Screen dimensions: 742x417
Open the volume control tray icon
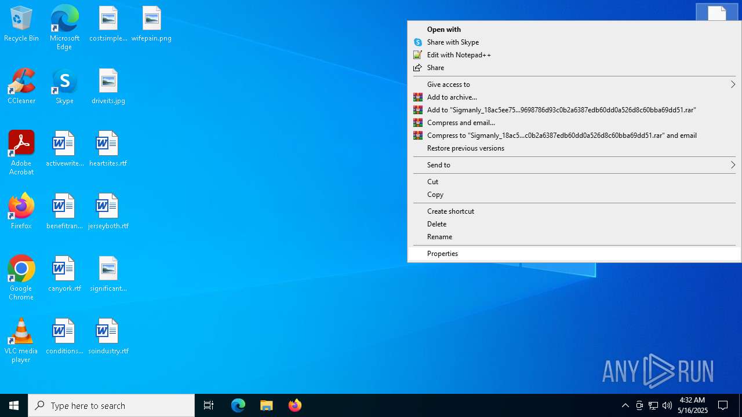pos(667,405)
